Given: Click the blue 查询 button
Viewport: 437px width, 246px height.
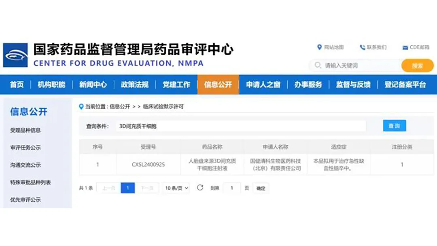Looking at the screenshot, I should [394, 126].
